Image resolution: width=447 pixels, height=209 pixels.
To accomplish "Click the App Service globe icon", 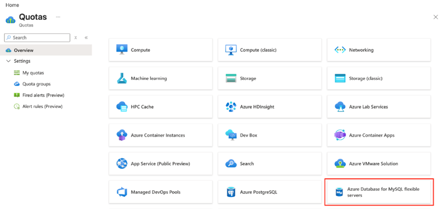I will pyautogui.click(x=122, y=164).
